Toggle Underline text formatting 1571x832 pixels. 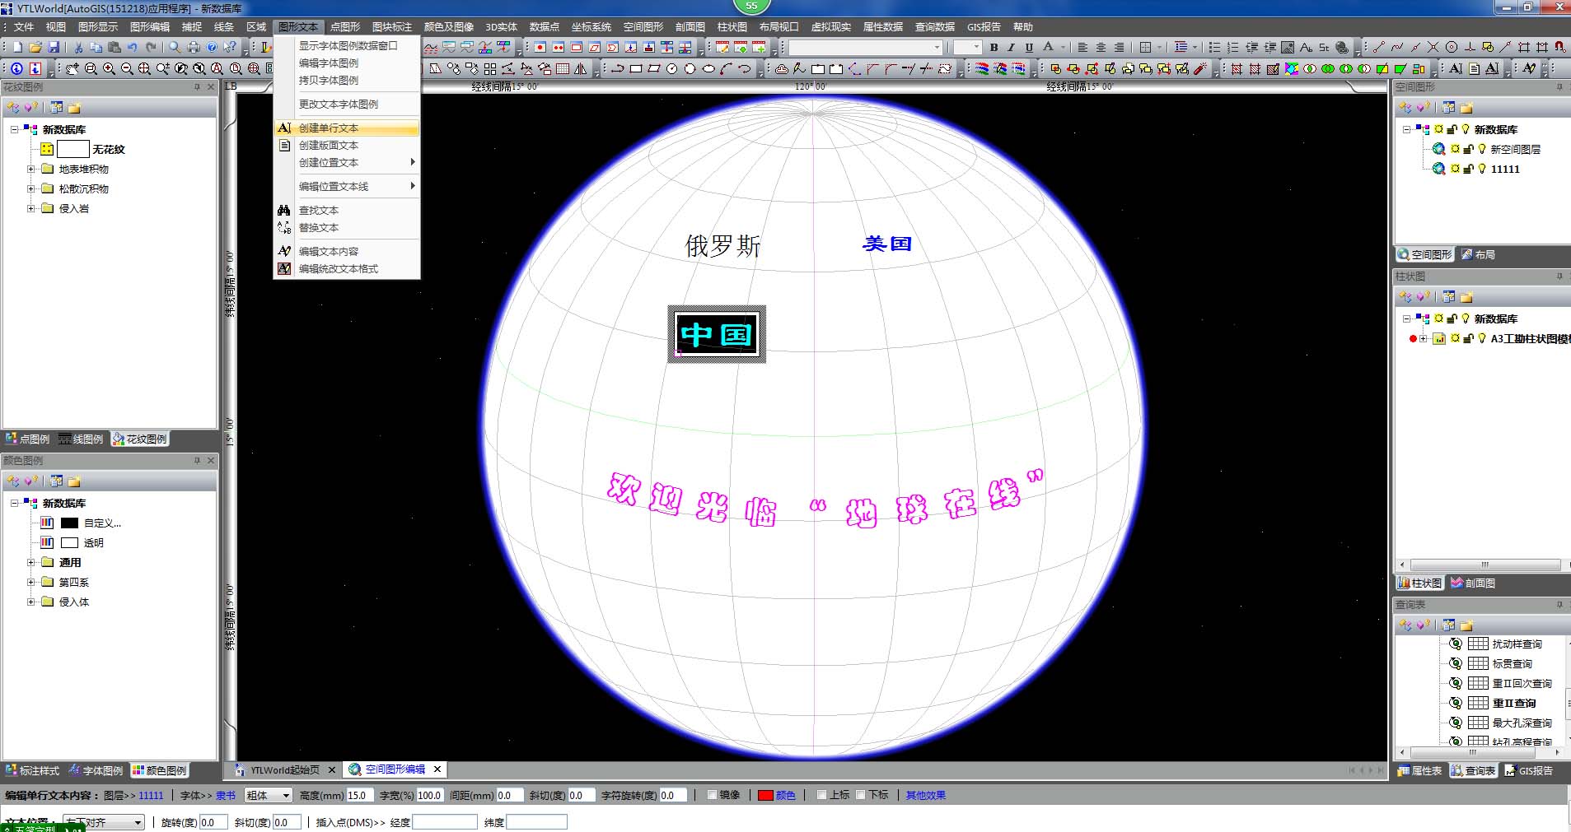coord(1029,48)
